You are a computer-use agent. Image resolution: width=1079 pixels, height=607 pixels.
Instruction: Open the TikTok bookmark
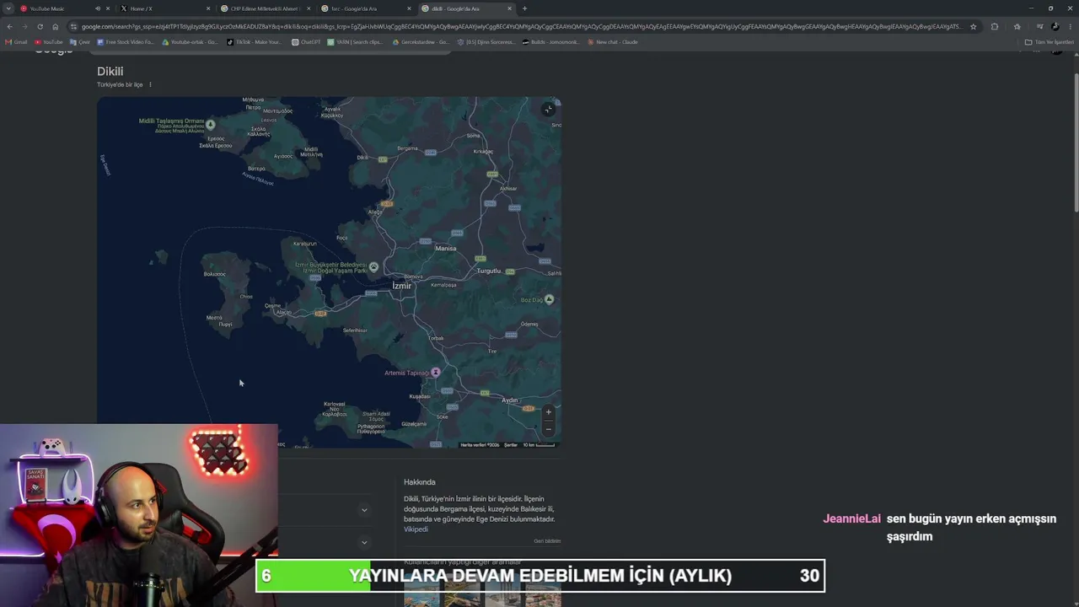coord(254,42)
